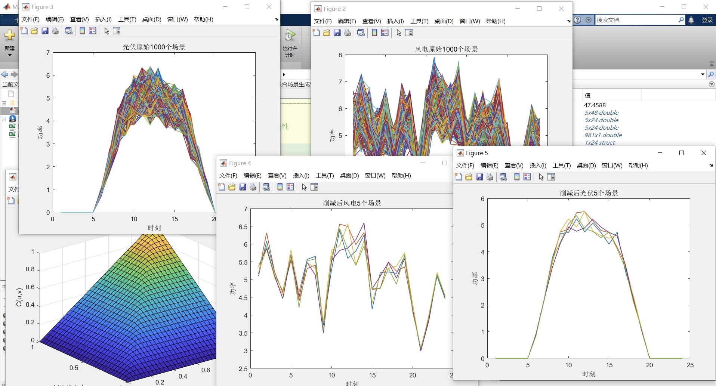Click New Figure icon in Figure 2 toolbar
716x386 pixels.
point(316,33)
